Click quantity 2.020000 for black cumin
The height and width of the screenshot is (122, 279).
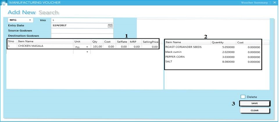pos(228,52)
